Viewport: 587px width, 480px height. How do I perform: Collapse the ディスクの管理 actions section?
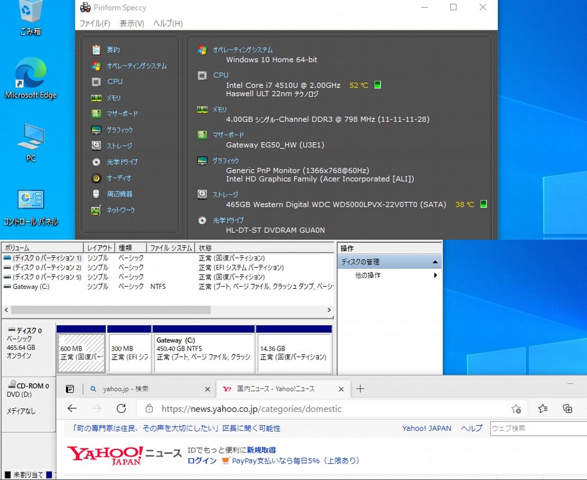pyautogui.click(x=435, y=262)
